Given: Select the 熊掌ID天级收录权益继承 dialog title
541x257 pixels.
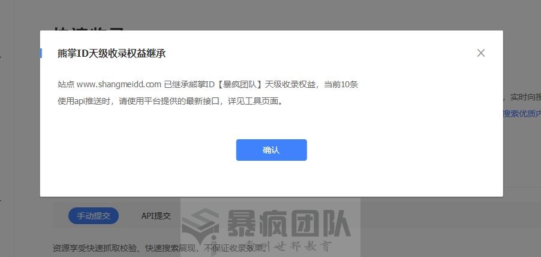Looking at the screenshot, I should point(112,54).
